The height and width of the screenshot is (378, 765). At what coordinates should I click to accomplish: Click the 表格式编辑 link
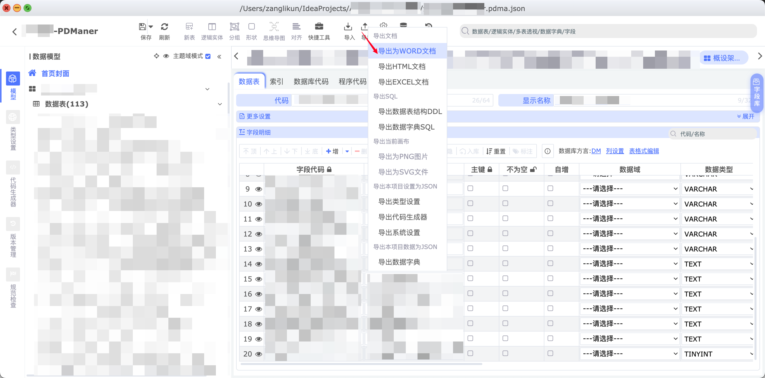click(x=643, y=151)
